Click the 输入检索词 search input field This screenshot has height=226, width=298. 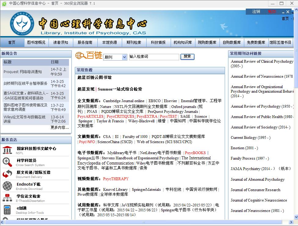154,57
